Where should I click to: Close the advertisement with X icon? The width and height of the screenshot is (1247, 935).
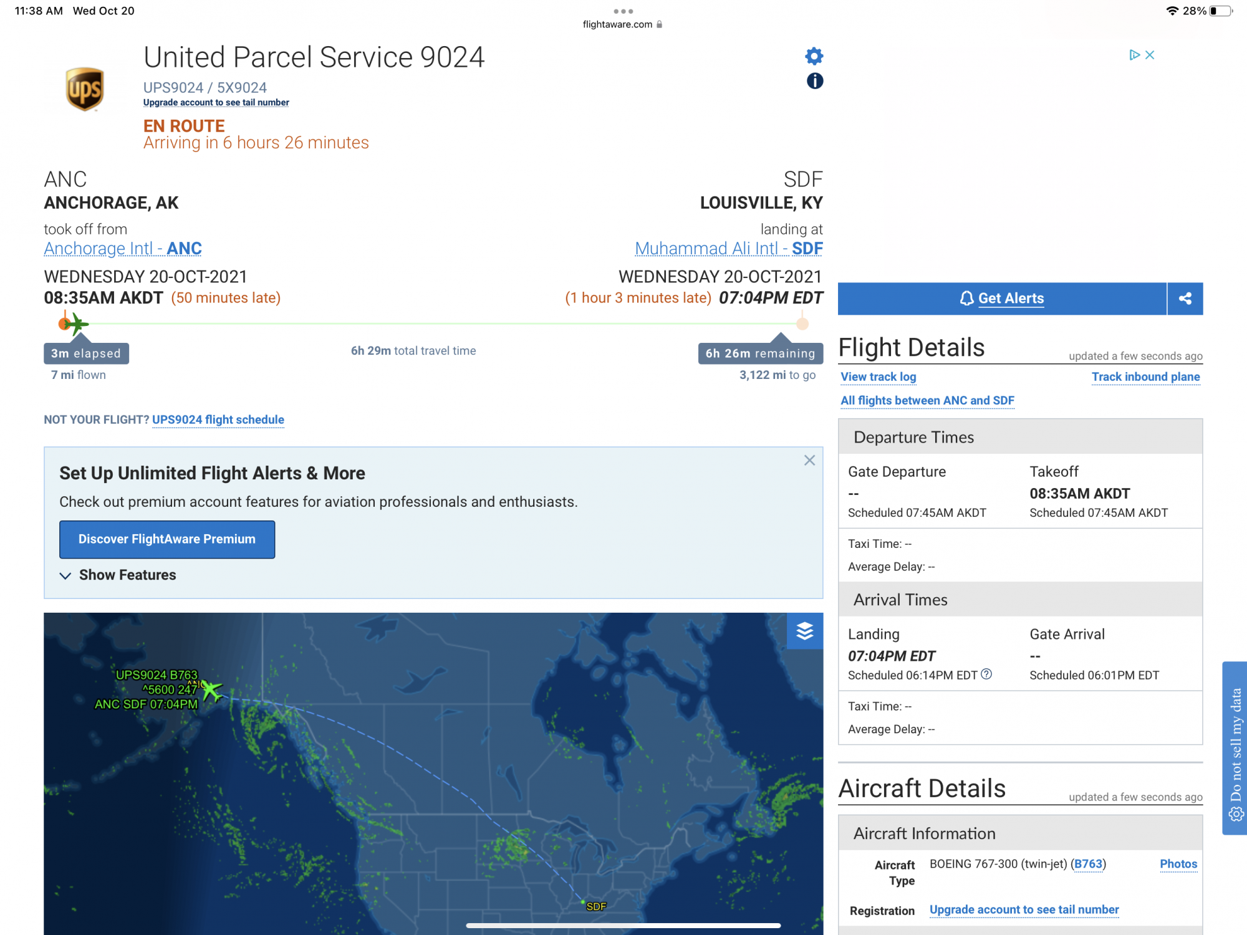[1150, 55]
